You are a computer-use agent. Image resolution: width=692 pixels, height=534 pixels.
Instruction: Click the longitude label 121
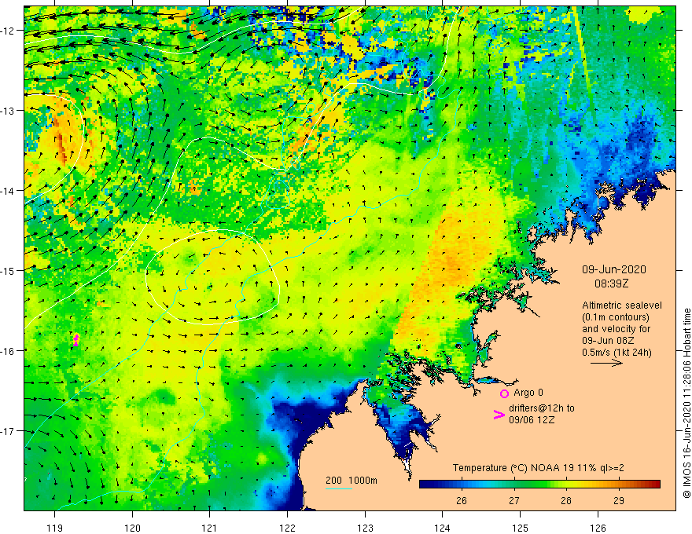pyautogui.click(x=210, y=528)
